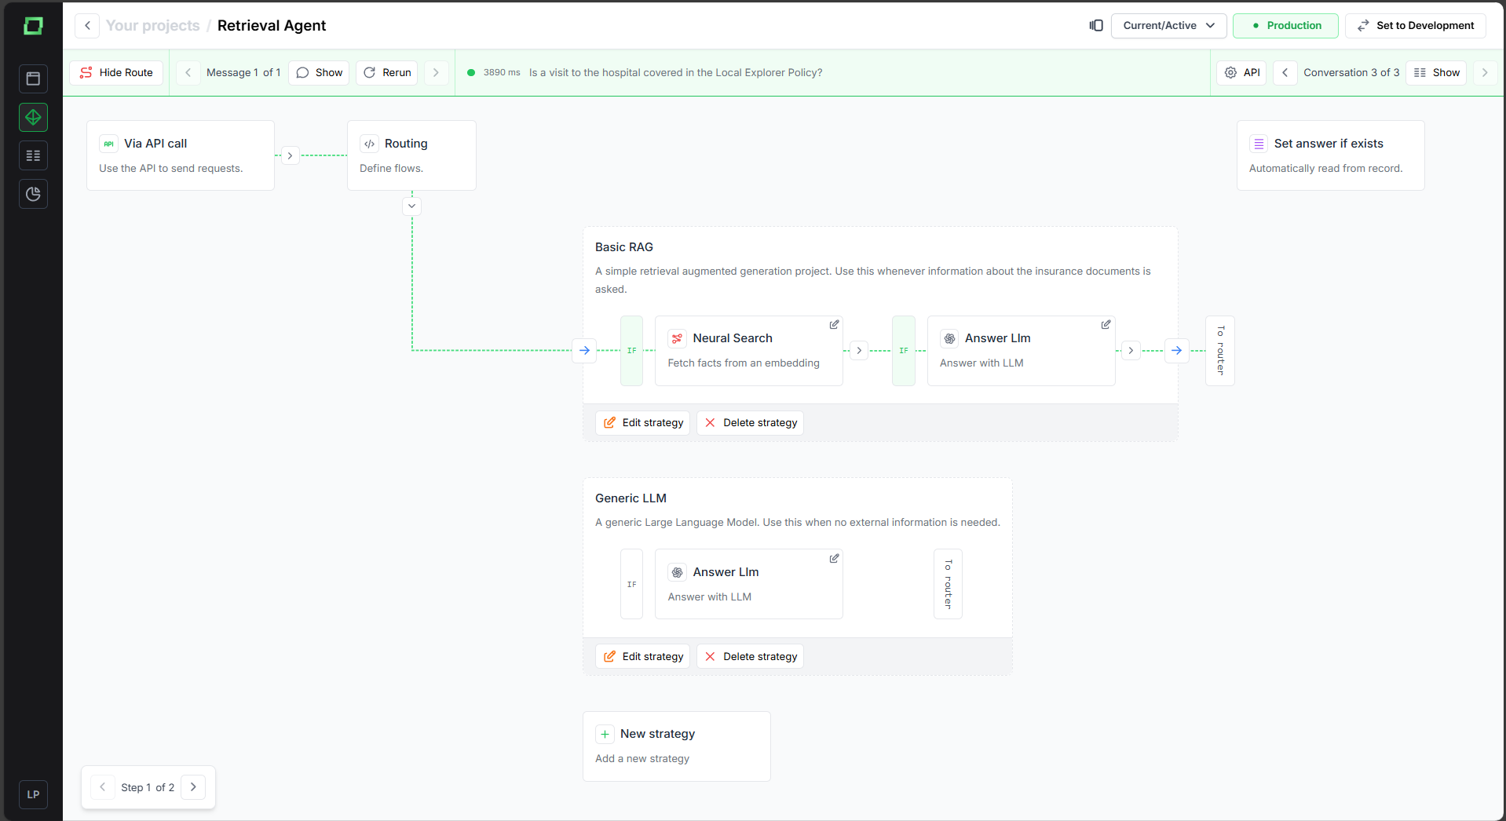Go to previous step arrow

(102, 787)
